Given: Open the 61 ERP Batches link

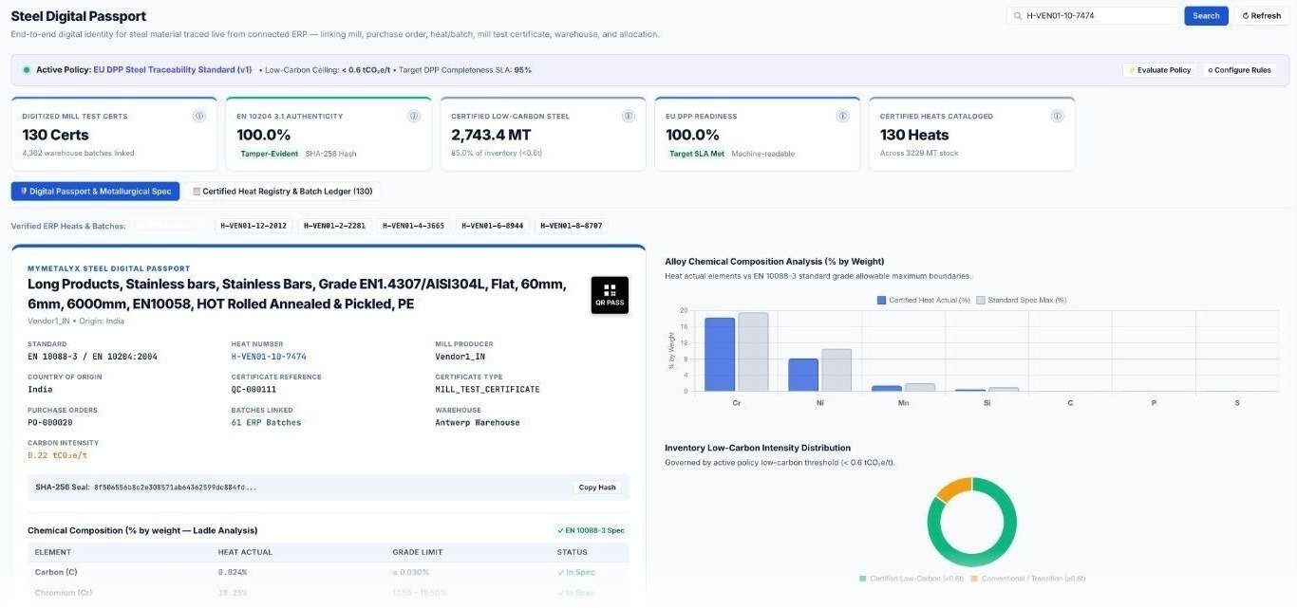Looking at the screenshot, I should pos(266,423).
